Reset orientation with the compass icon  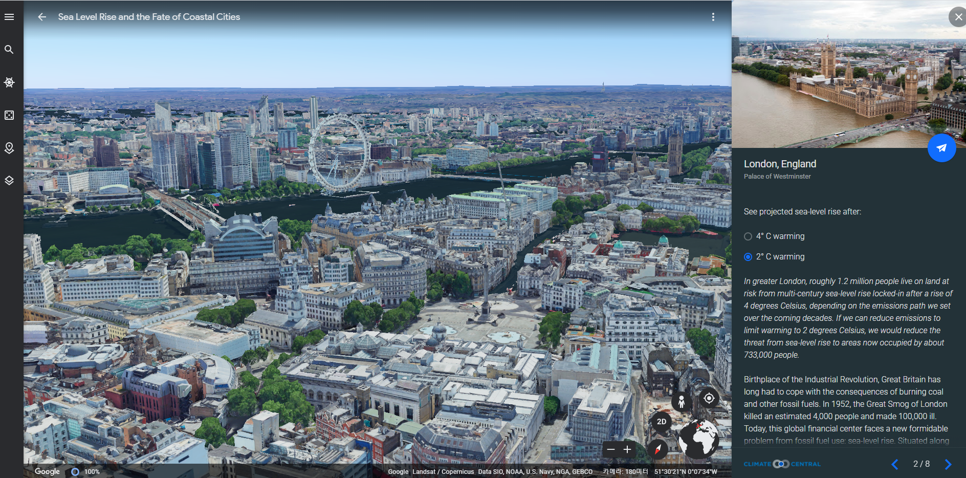pos(658,449)
